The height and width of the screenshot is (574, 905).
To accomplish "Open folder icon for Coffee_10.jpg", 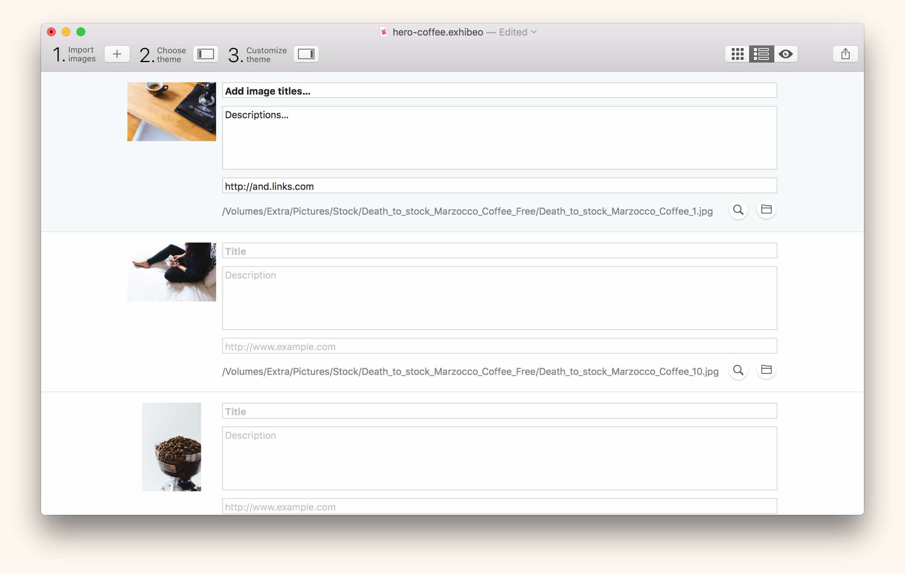I will [767, 370].
